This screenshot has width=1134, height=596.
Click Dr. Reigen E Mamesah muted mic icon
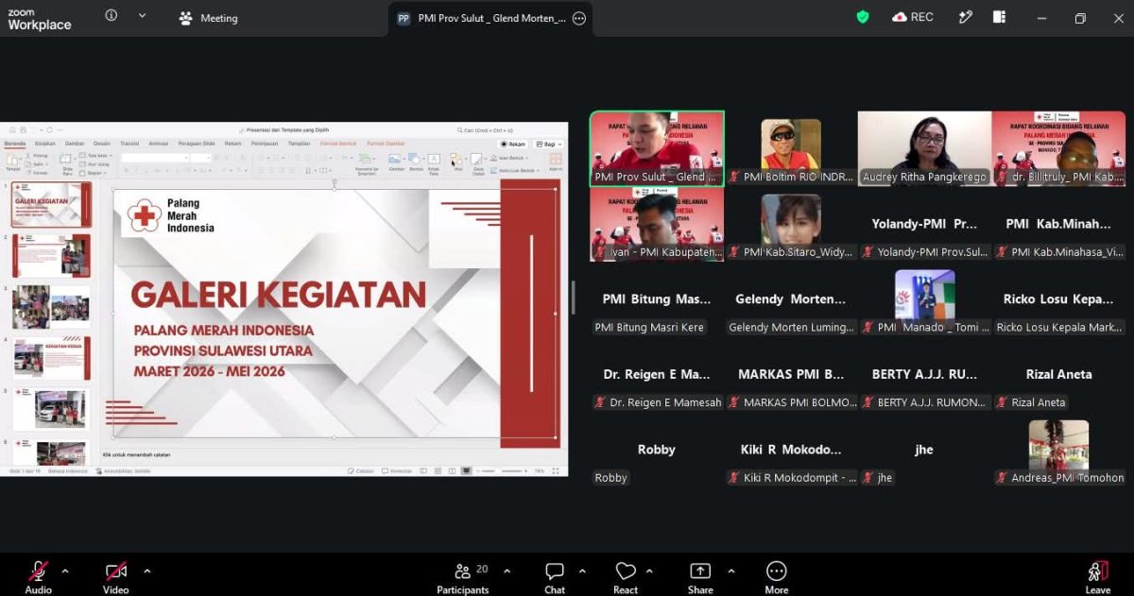pyautogui.click(x=600, y=402)
